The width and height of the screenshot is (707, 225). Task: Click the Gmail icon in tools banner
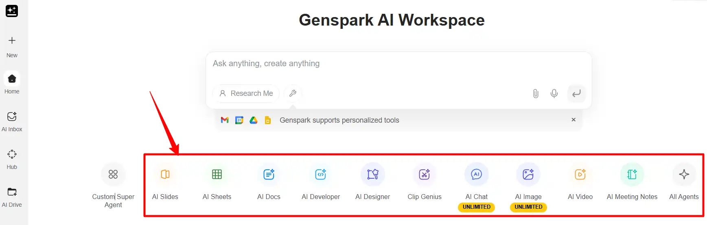(225, 120)
